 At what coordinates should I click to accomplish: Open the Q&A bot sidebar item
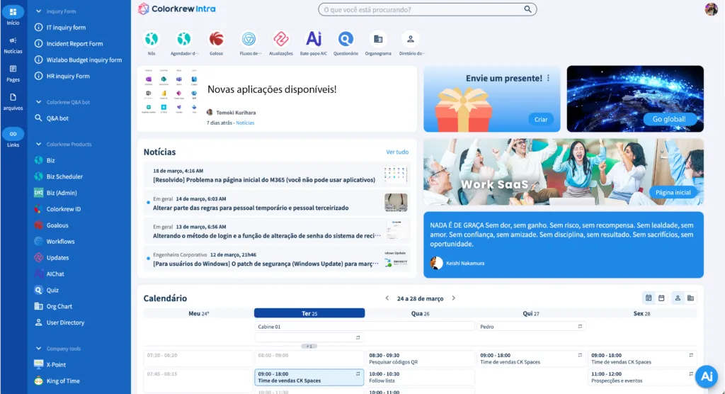pos(57,118)
